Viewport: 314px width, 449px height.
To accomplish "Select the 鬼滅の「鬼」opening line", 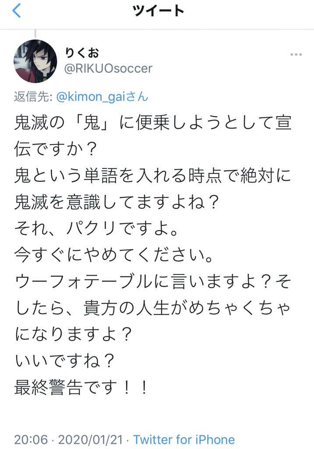I will pos(153,123).
